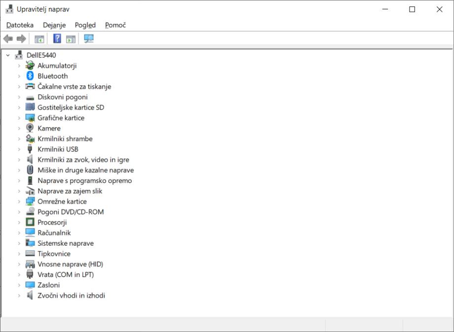454x332 pixels.
Task: Select the Pogoni DVD/CD-ROM label
Action: tap(71, 212)
